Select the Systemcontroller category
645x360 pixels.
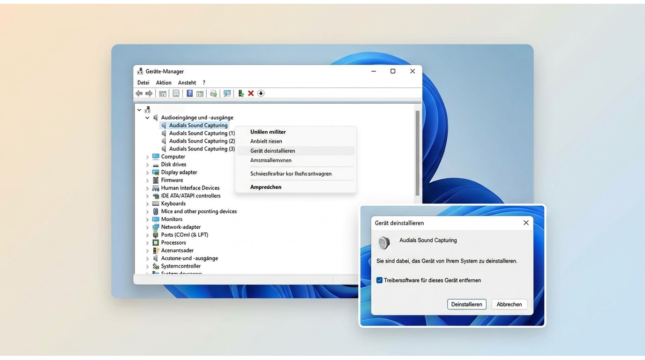pyautogui.click(x=181, y=266)
